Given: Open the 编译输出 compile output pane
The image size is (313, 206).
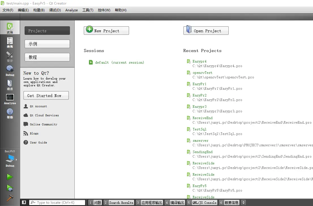Looking at the screenshot, I should (x=175, y=202).
